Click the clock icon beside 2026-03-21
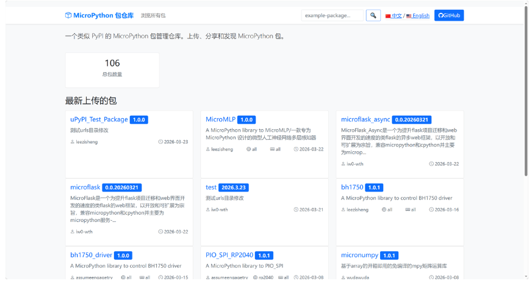529x289 pixels. pos(296,210)
